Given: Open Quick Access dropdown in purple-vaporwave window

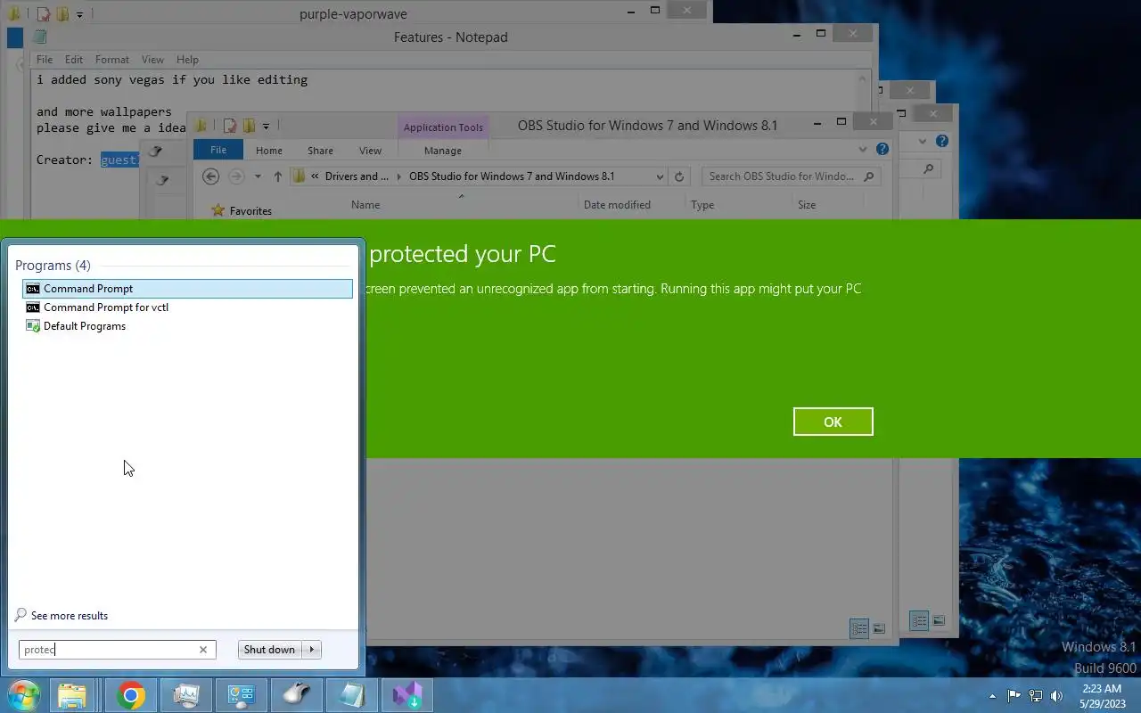Looking at the screenshot, I should (x=79, y=14).
